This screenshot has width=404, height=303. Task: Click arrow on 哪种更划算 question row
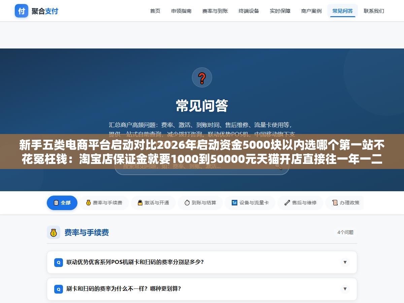345,289
